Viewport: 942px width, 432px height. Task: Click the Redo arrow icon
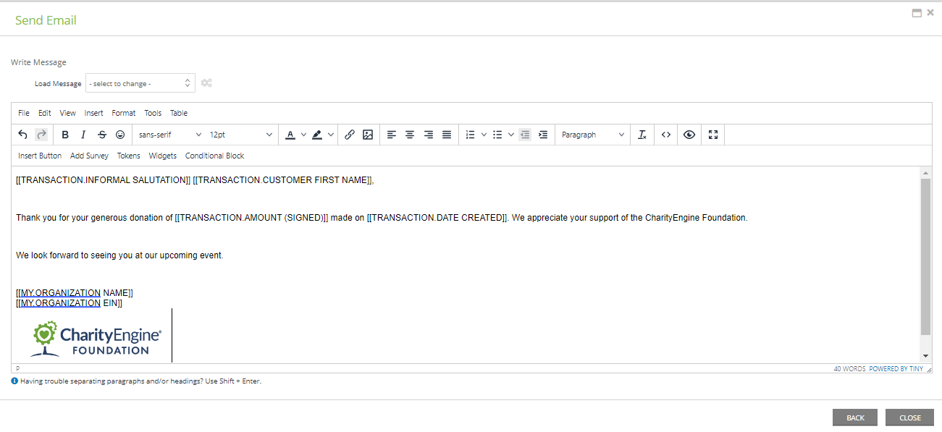click(x=41, y=135)
